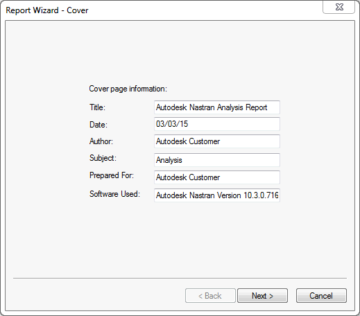Click the Next > button
The image size is (360, 316).
pyautogui.click(x=262, y=296)
